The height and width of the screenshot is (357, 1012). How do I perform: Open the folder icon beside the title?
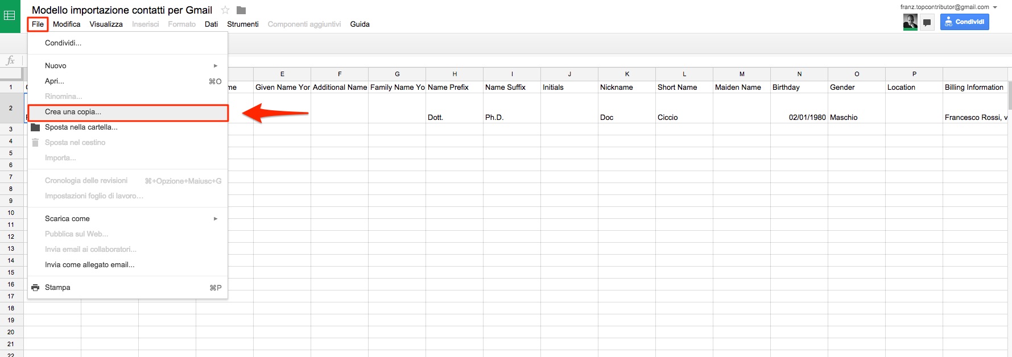click(241, 10)
